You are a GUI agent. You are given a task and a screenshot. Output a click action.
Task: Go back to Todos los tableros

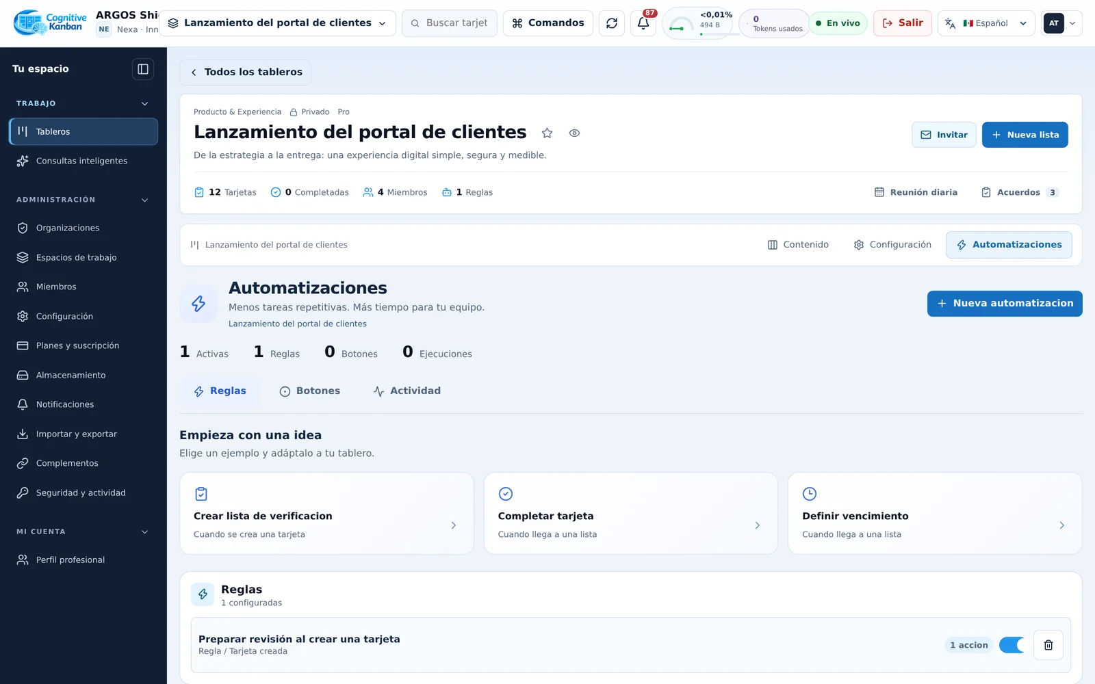pyautogui.click(x=245, y=73)
